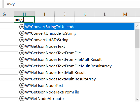Viewport: 140px width, 102px height.
Task: Click fx icon beside WYGetJsonNodesText
Action: coord(22,46)
